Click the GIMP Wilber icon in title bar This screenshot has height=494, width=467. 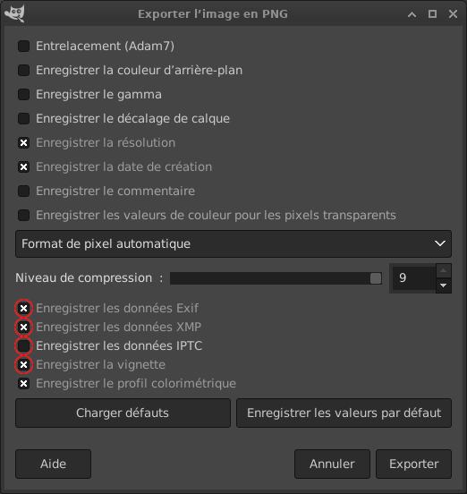(15, 13)
